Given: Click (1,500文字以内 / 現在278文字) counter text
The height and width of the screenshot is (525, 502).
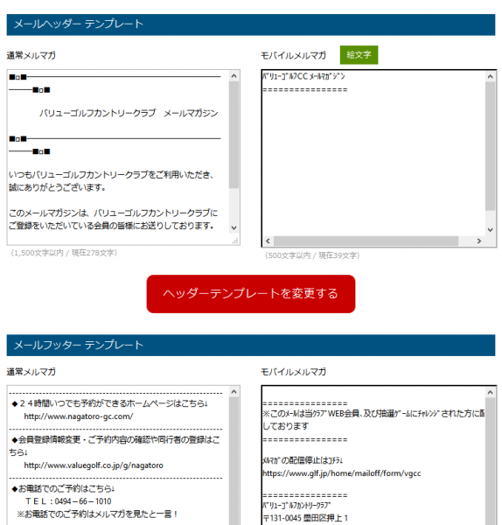Looking at the screenshot, I should click(64, 253).
